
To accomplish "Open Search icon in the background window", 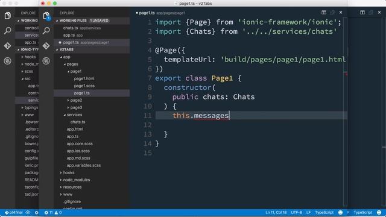I will pos(7,31).
